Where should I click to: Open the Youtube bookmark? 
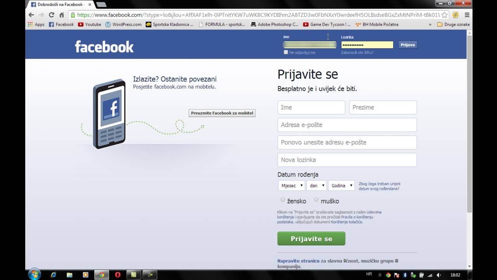pyautogui.click(x=89, y=24)
